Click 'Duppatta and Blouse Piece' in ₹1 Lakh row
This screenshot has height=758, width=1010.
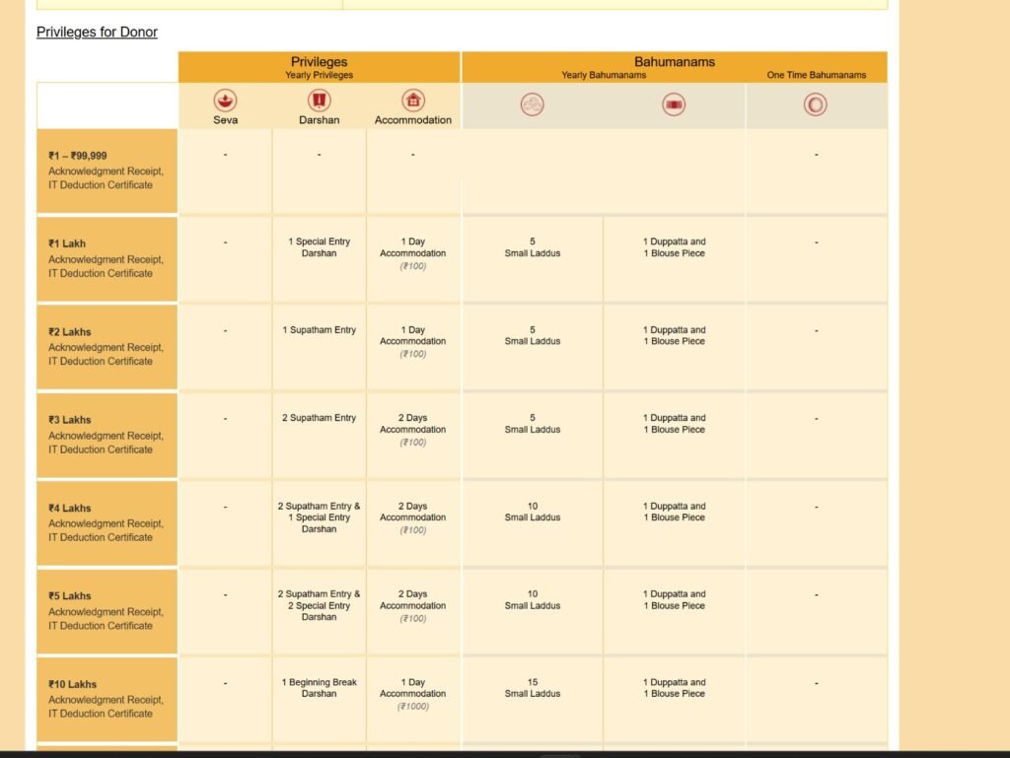click(x=674, y=247)
